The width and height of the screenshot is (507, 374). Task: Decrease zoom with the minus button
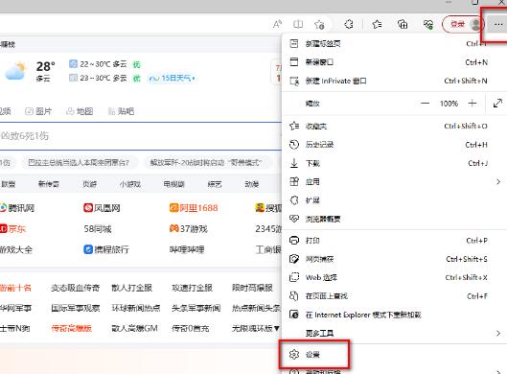[x=425, y=104]
